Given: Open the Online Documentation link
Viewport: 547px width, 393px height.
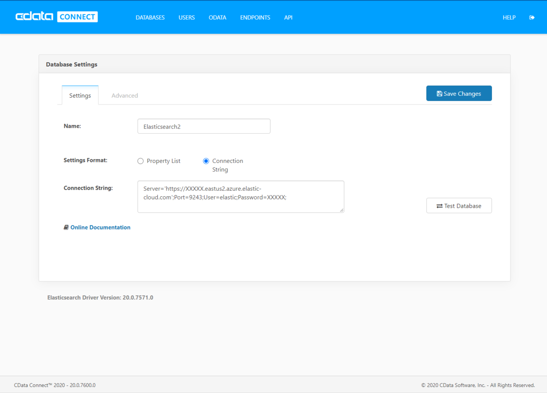Looking at the screenshot, I should (100, 227).
